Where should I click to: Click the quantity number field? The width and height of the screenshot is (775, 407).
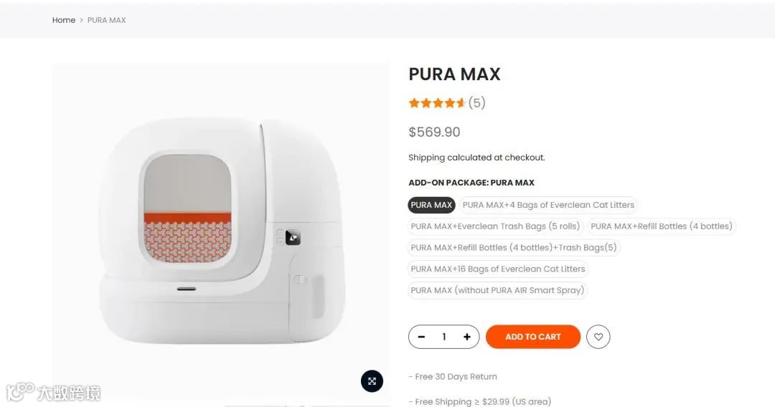click(444, 337)
